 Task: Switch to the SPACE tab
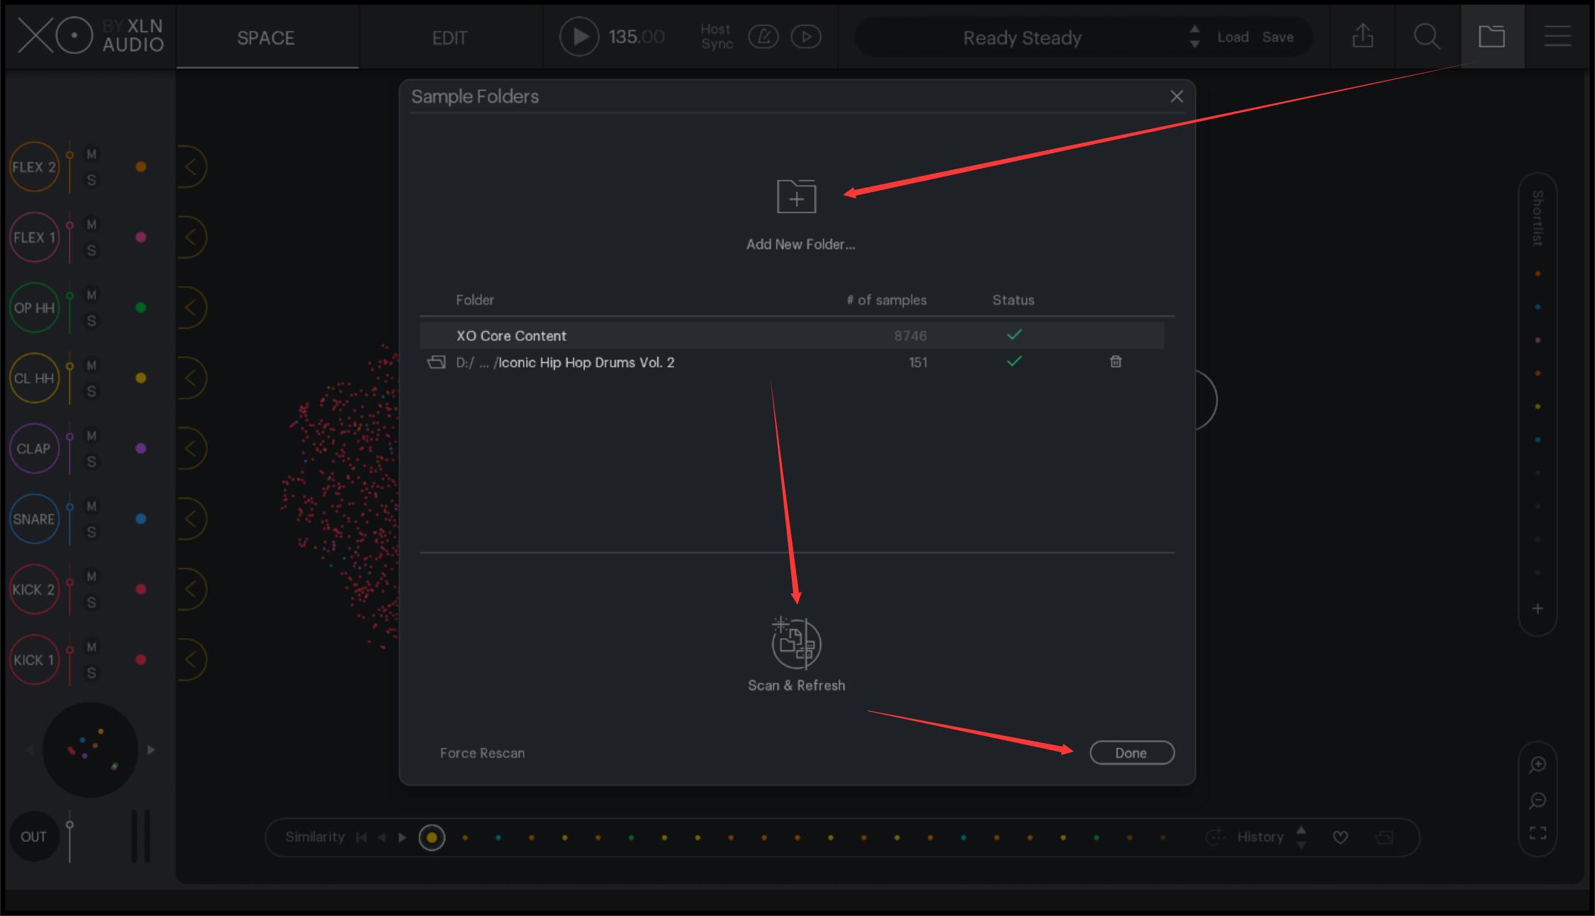click(x=266, y=38)
